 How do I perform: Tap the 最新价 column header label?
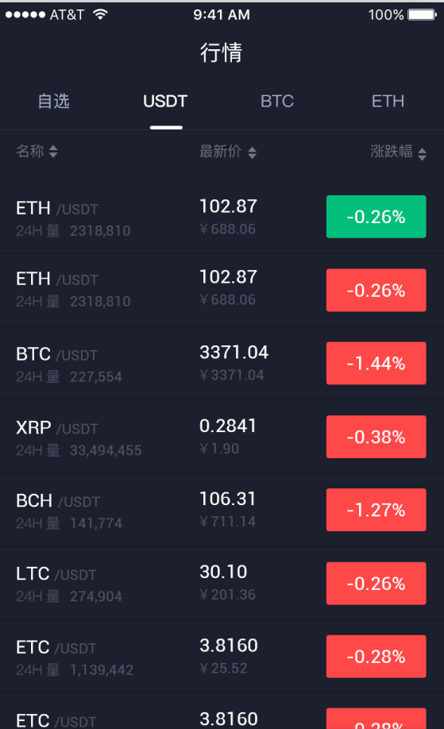pyautogui.click(x=220, y=151)
